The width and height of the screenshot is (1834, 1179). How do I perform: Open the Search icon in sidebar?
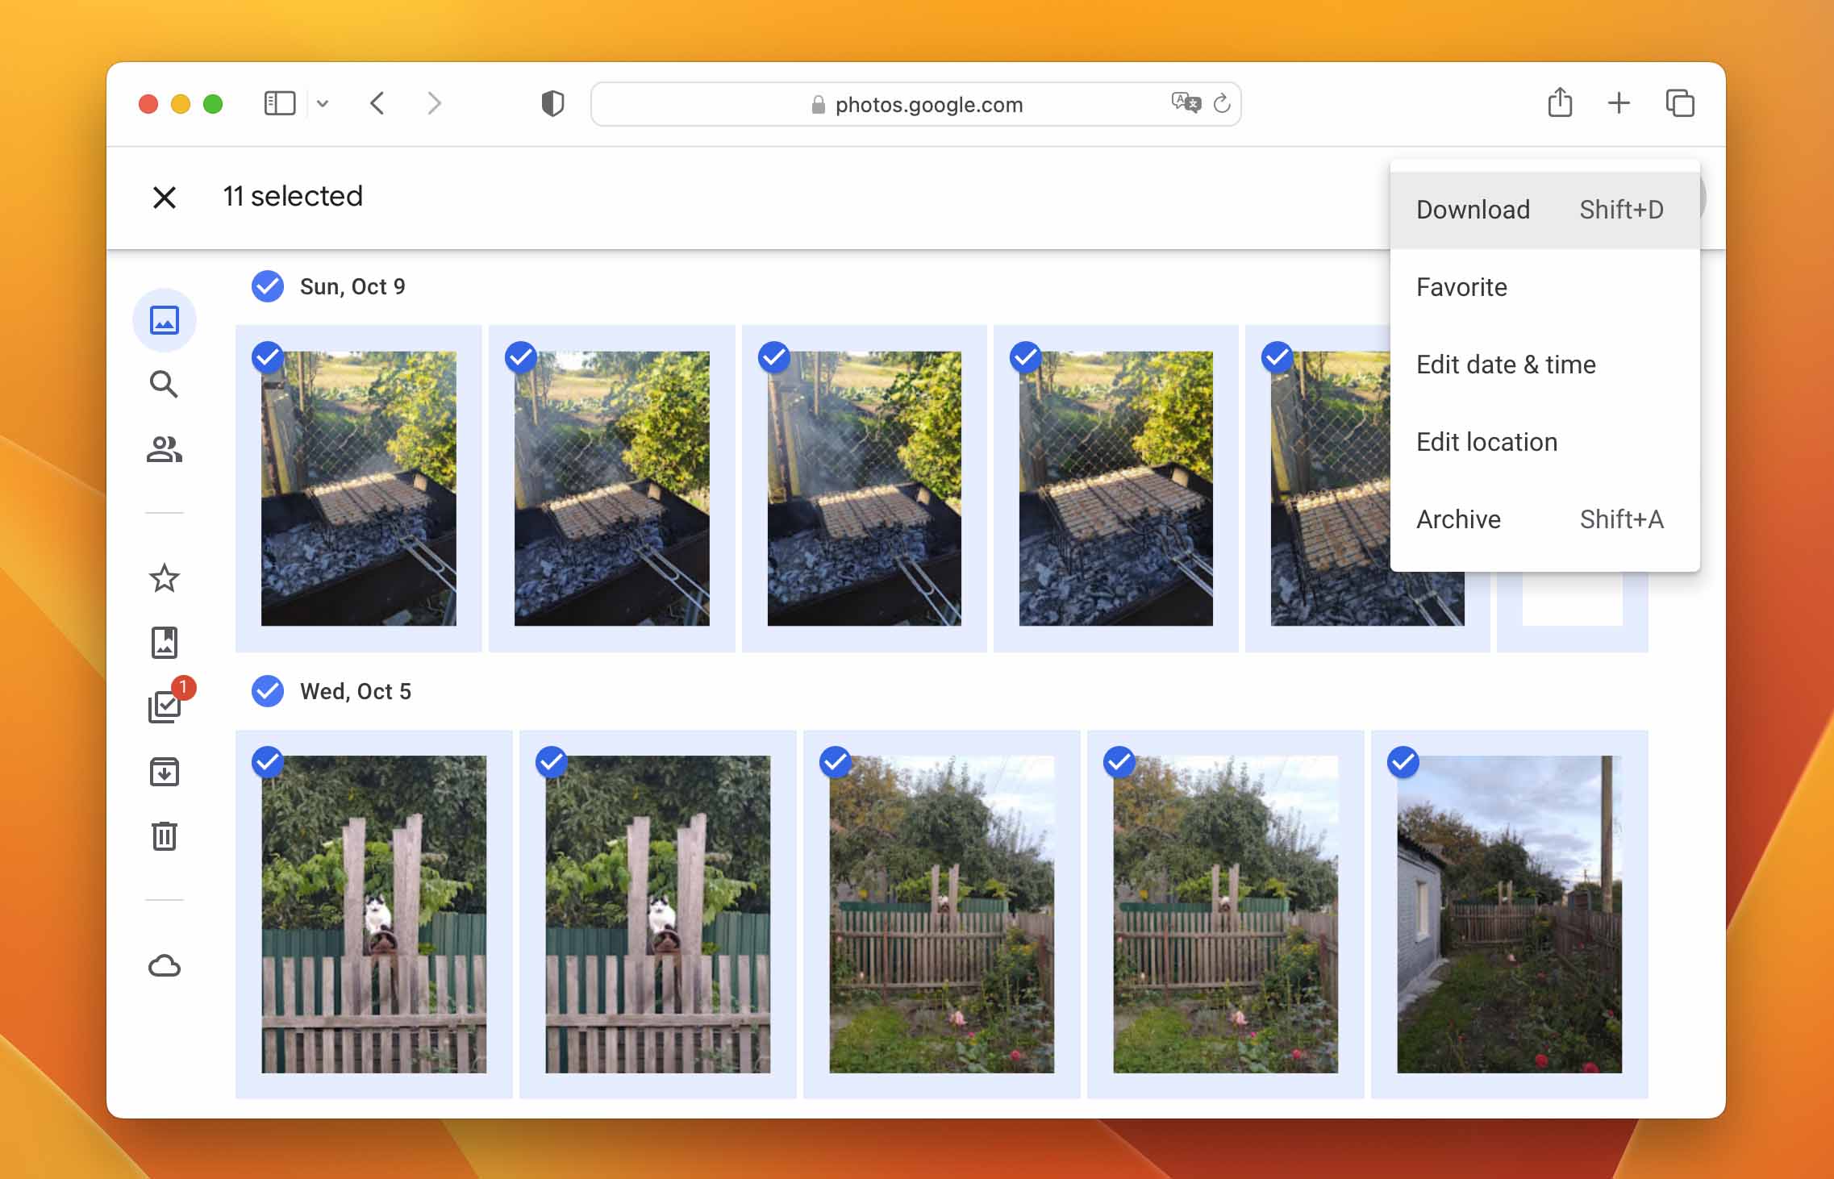[165, 384]
